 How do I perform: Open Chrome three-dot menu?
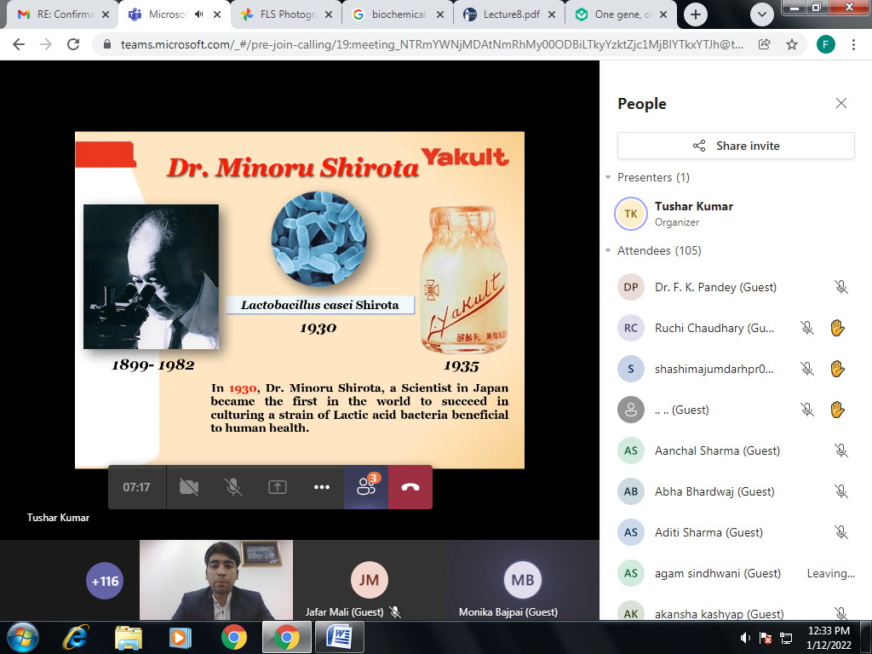(853, 44)
